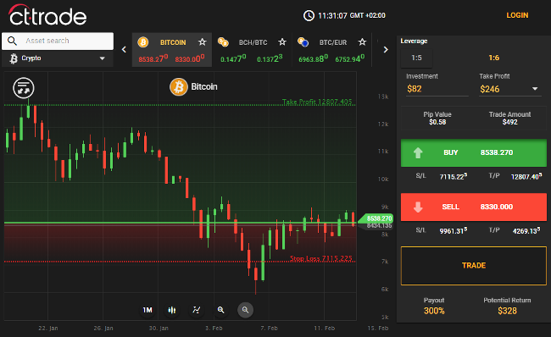This screenshot has width=551, height=337.
Task: Select 1:6 leverage option
Action: tap(493, 58)
